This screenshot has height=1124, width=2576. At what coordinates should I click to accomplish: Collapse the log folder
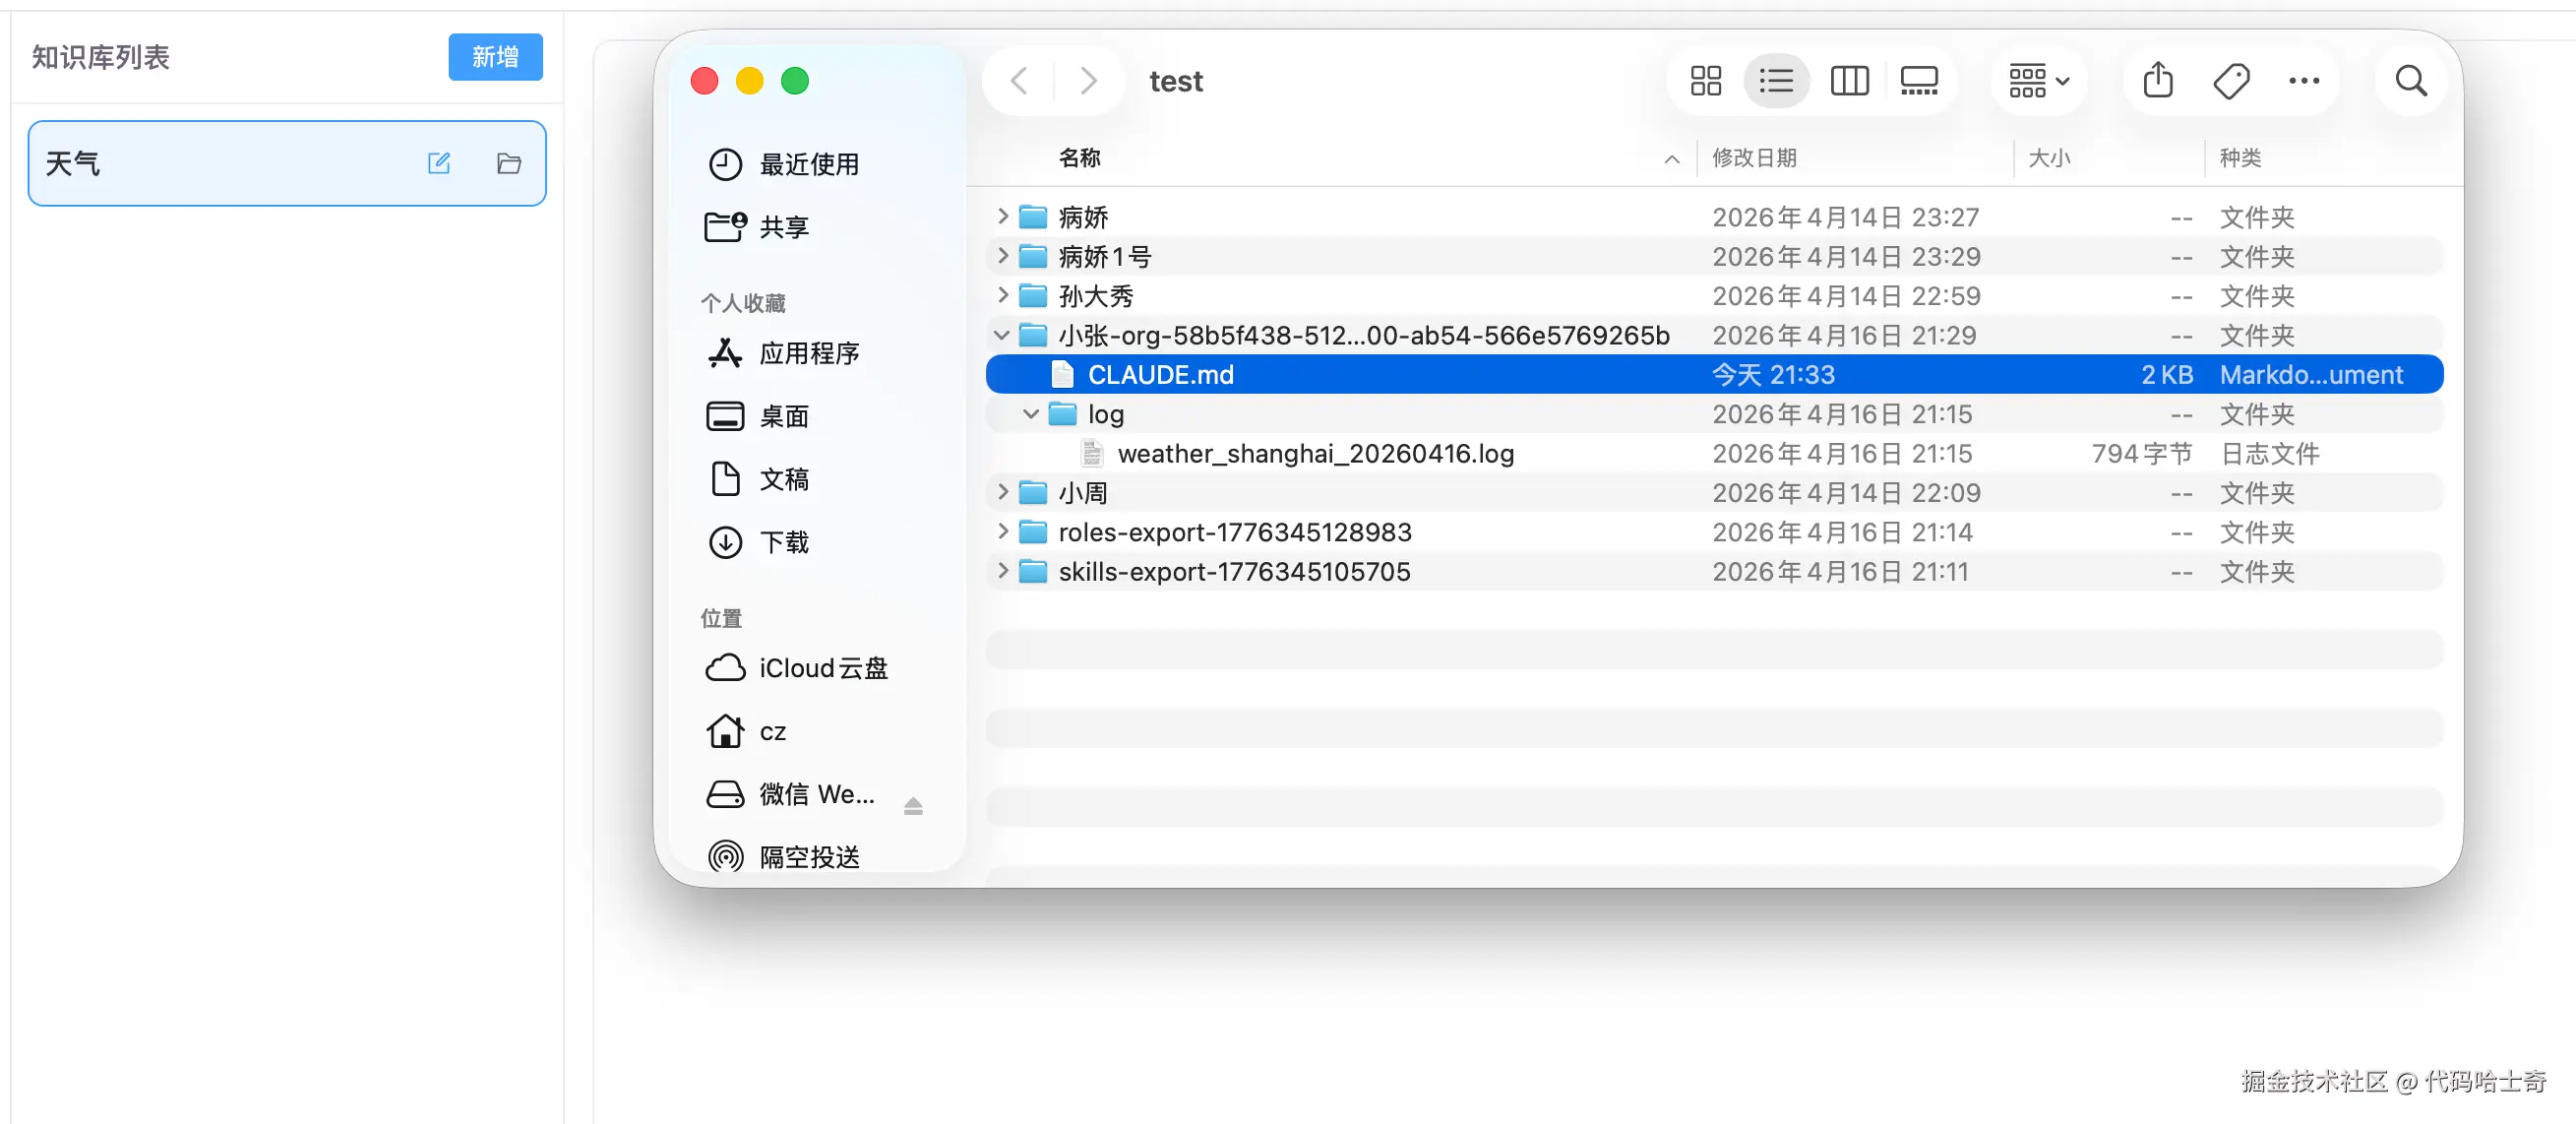(x=1030, y=413)
